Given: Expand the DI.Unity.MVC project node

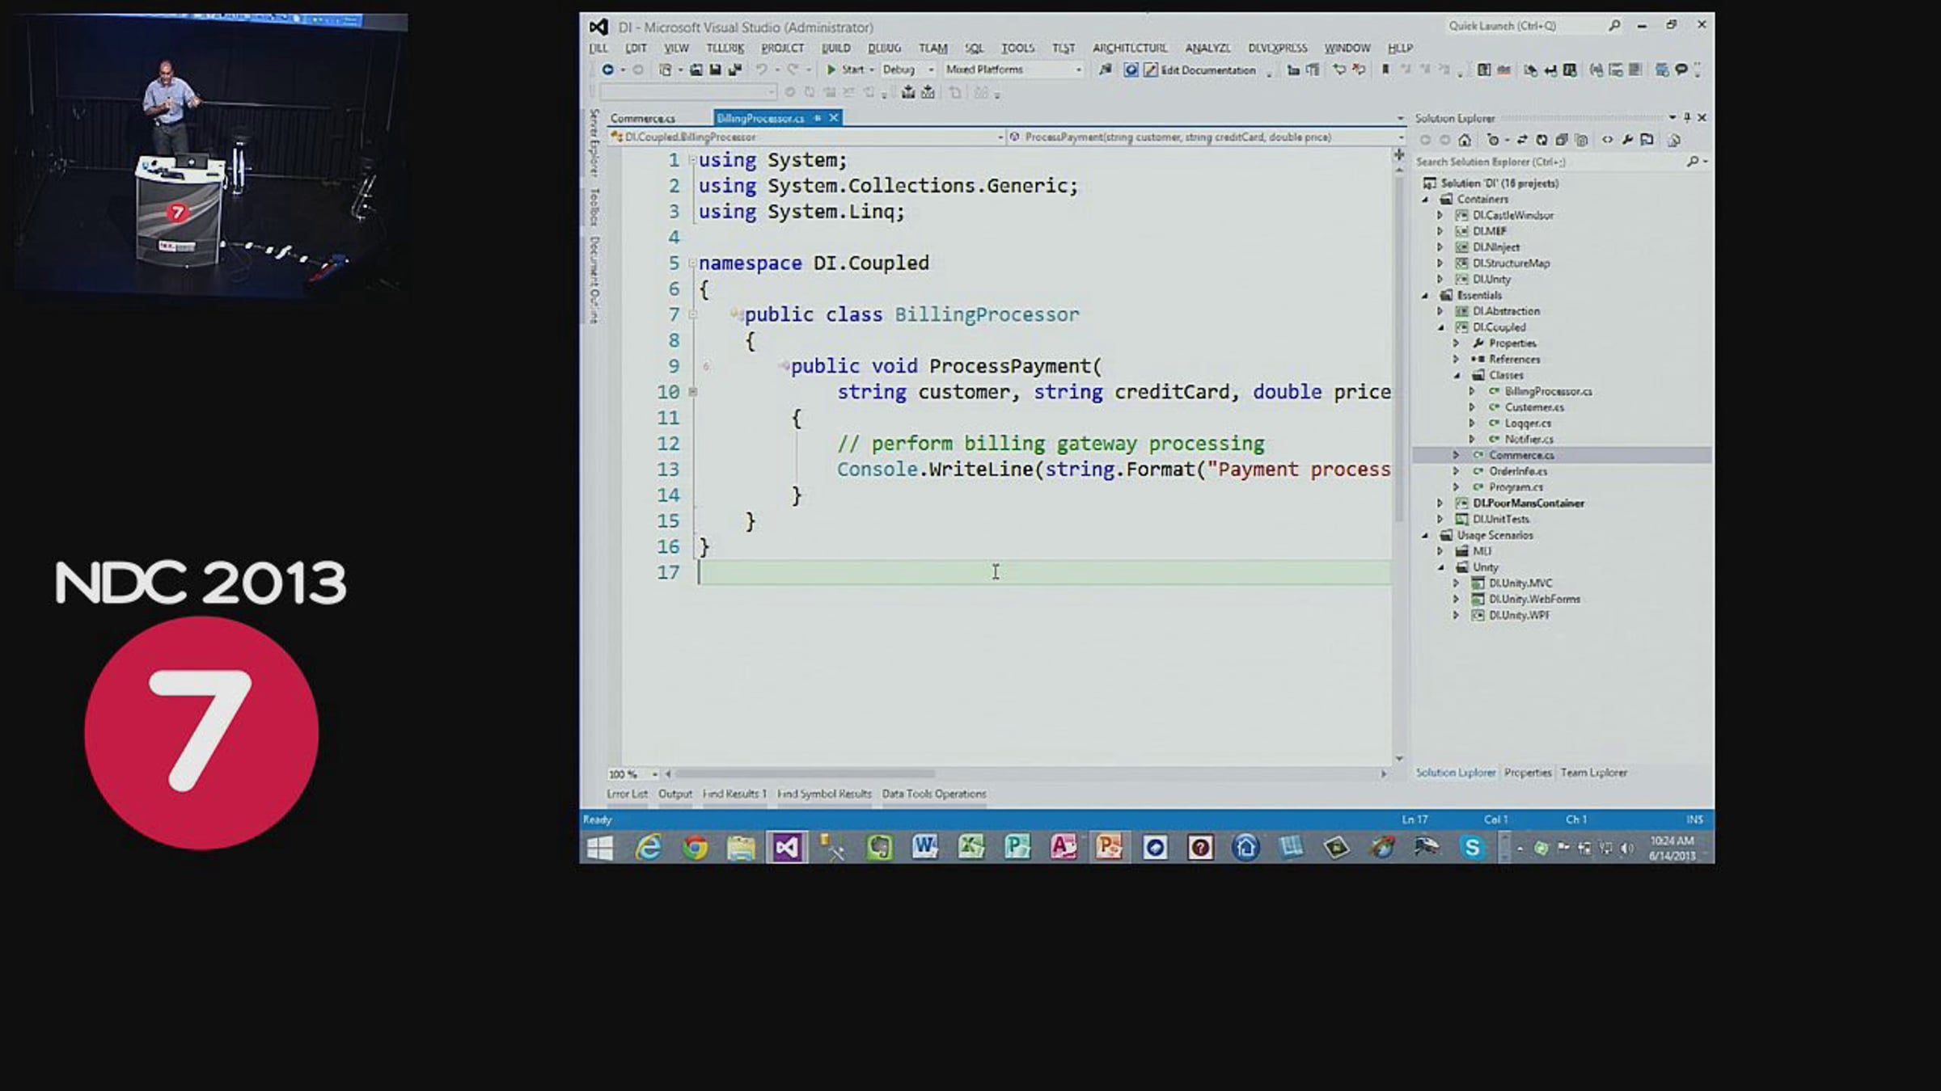Looking at the screenshot, I should pos(1457,583).
